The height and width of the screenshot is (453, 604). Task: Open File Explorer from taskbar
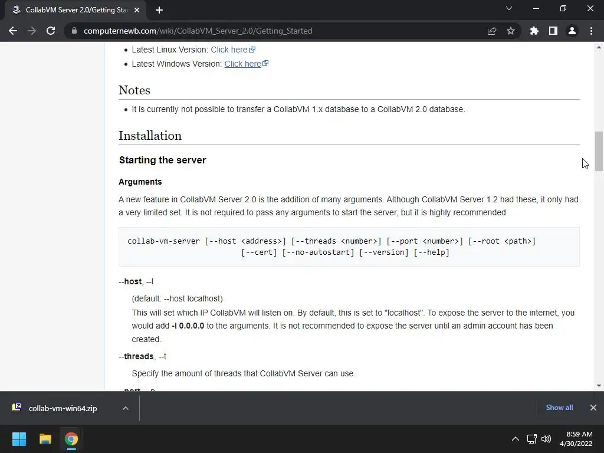click(x=45, y=439)
